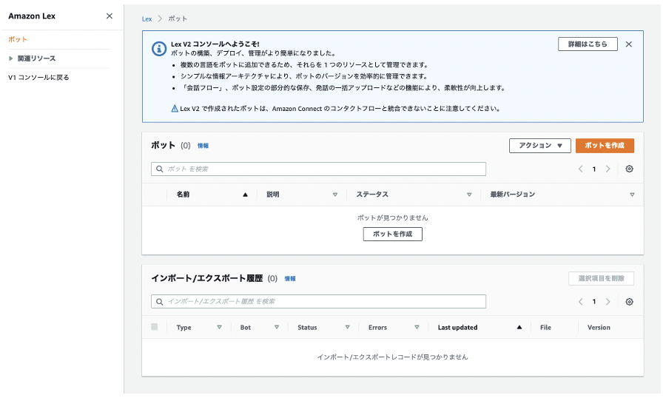Click the orange ボットを作成 button
The height and width of the screenshot is (398, 666).
pos(605,146)
